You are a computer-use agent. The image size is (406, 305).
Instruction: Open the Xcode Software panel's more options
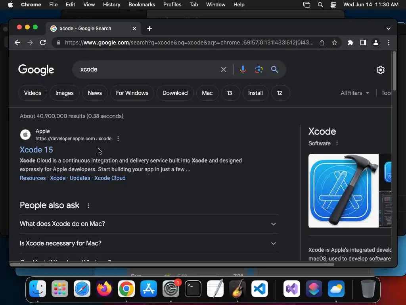click(x=337, y=143)
